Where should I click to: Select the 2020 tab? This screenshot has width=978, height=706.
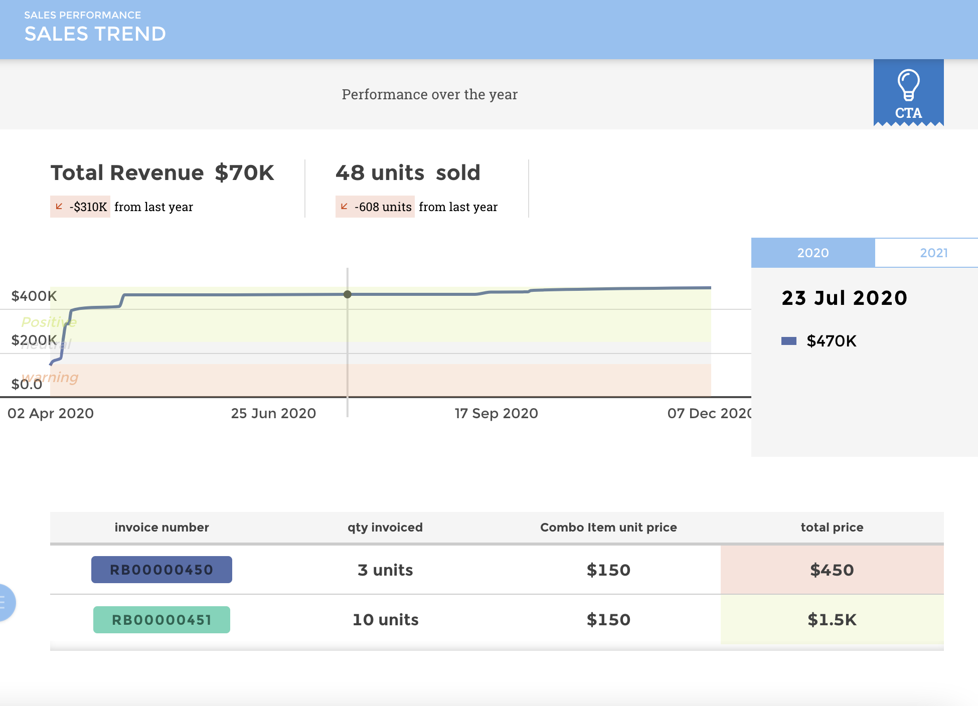(813, 253)
